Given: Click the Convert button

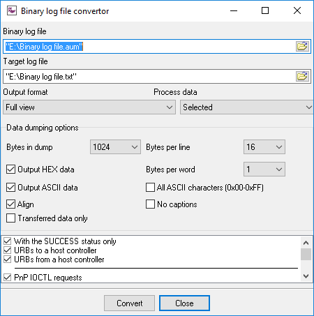Looking at the screenshot, I should (129, 303).
